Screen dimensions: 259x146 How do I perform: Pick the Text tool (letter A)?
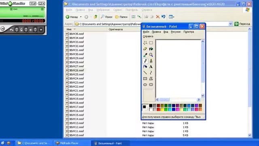pos(151,67)
